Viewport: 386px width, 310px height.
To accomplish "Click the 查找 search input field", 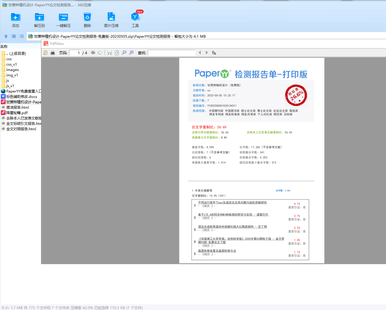I will pyautogui.click(x=172, y=53).
